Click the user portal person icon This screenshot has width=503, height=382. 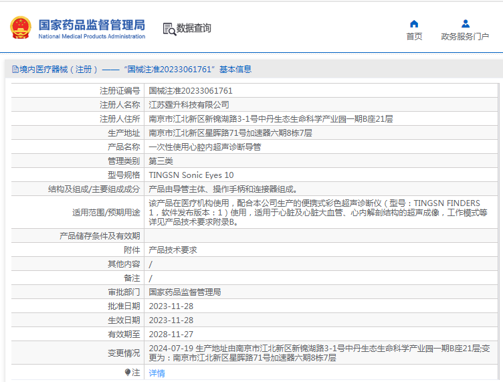[466, 23]
